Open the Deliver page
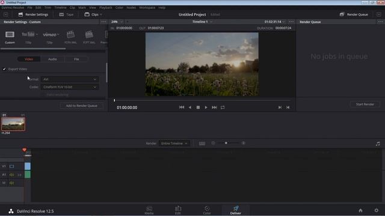Screen dimensions: 385x216 pyautogui.click(x=235, y=210)
